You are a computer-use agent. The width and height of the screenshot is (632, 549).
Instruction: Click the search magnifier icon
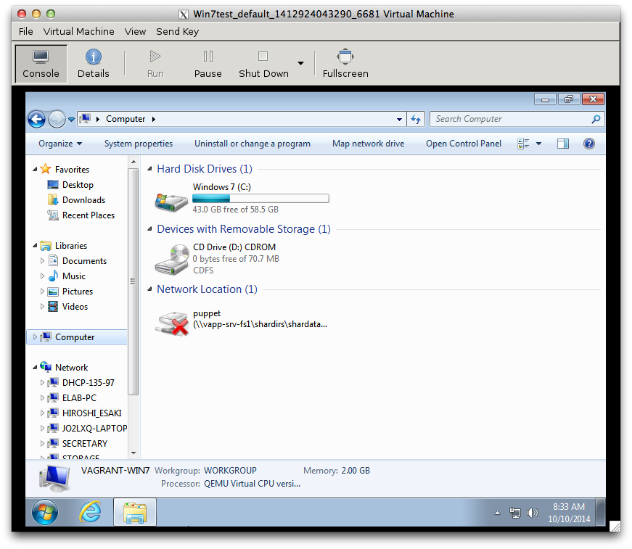click(596, 119)
